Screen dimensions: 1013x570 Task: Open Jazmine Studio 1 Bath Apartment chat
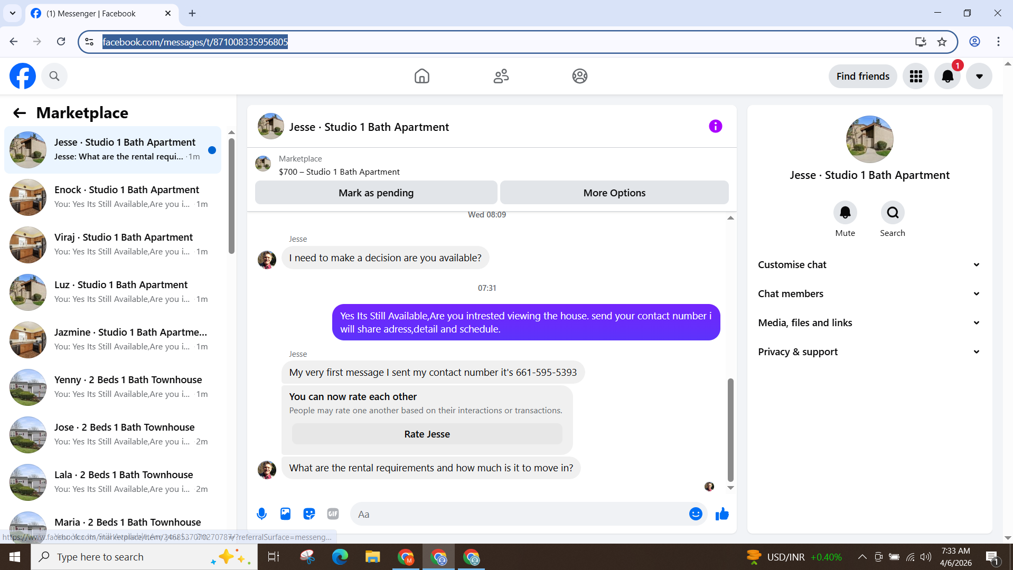[112, 340]
